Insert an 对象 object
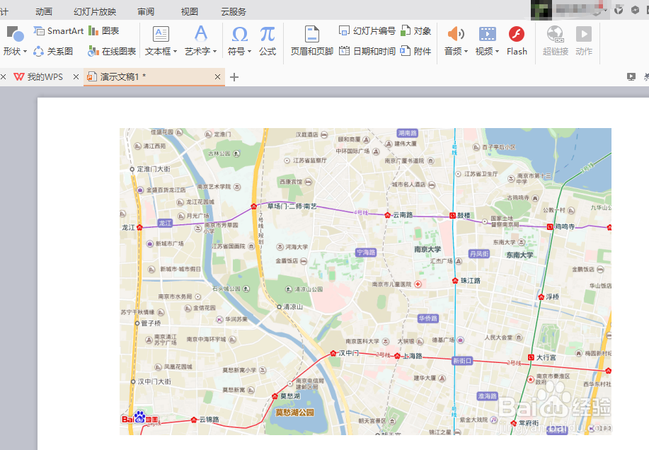 [416, 31]
